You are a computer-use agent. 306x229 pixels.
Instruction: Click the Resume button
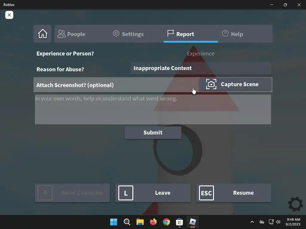pyautogui.click(x=234, y=193)
